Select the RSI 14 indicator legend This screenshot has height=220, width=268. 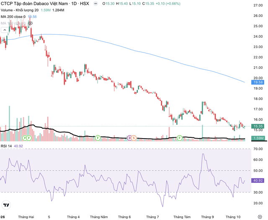click(6, 146)
